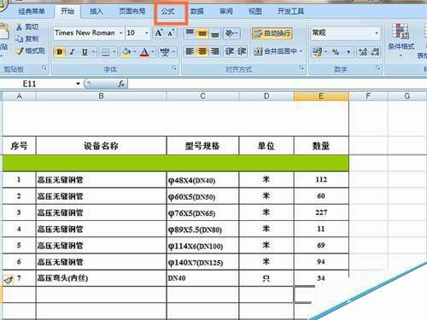Decrease indent
Screen dimensions: 427x320
click(x=230, y=51)
